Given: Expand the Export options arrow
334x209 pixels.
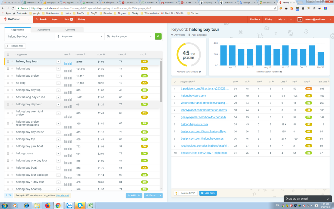Looking at the screenshot, I should tap(160, 196).
